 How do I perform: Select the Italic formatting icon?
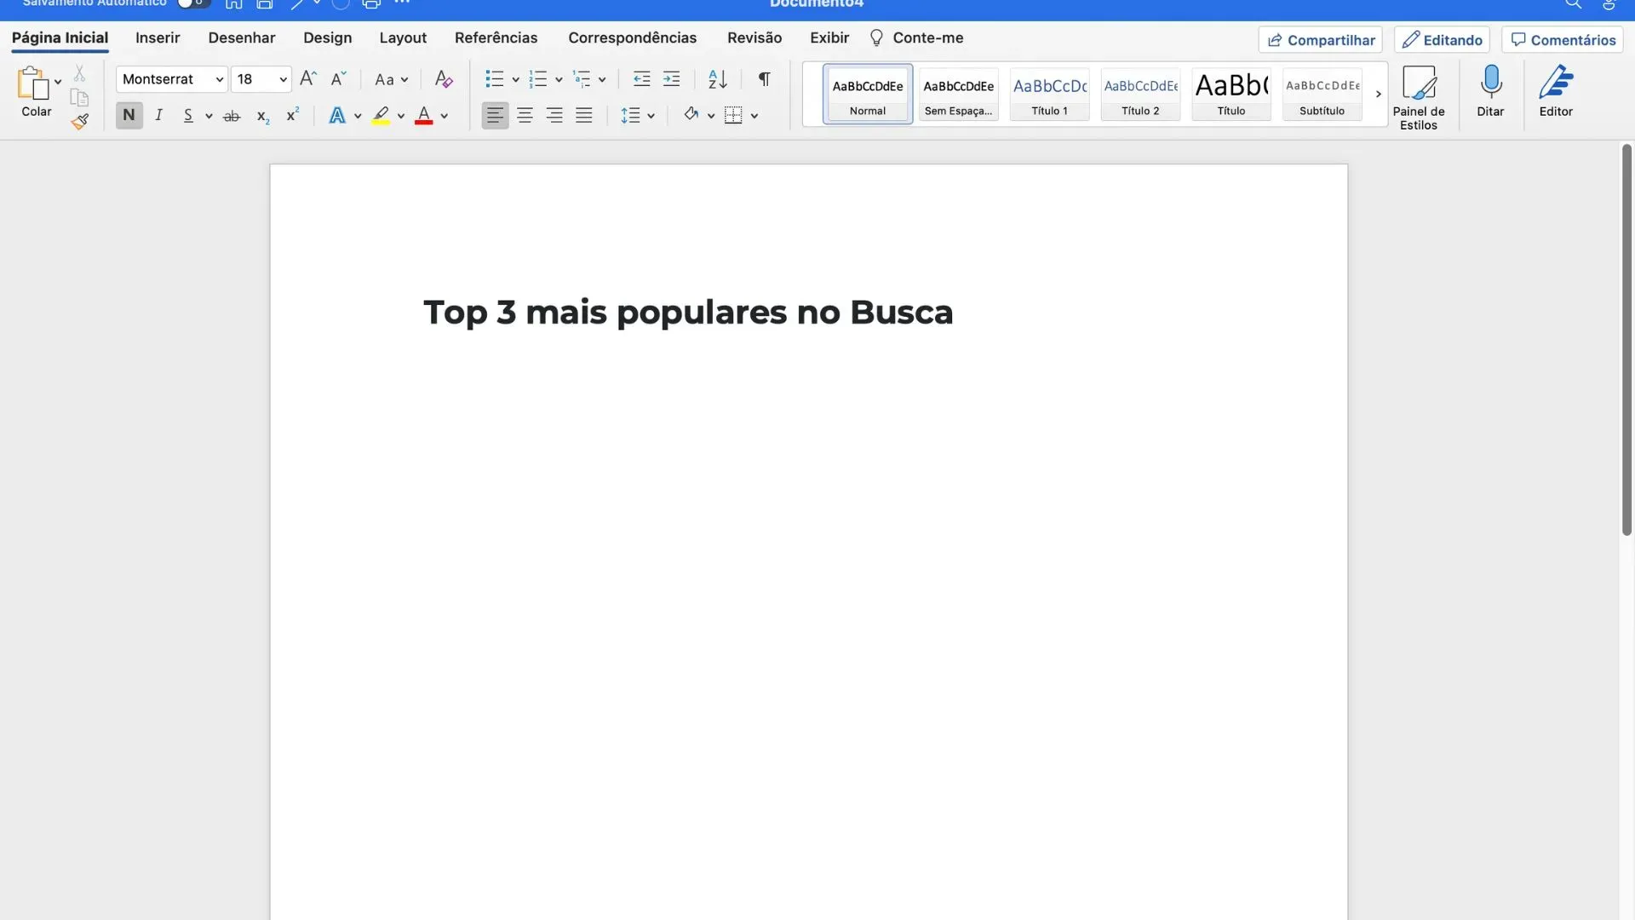(x=158, y=115)
